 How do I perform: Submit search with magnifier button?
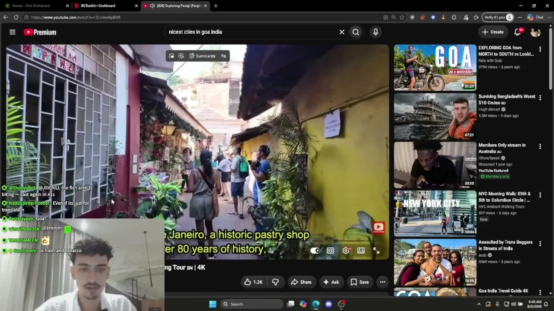click(x=356, y=32)
